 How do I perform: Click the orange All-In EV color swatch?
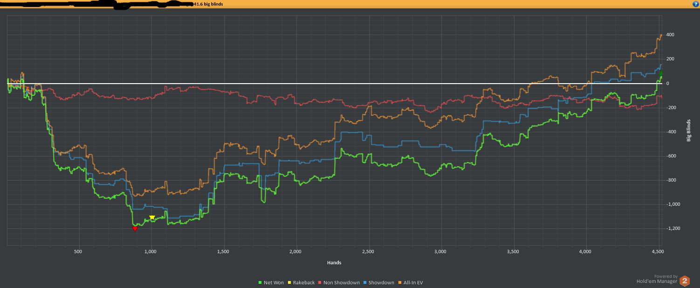click(399, 282)
